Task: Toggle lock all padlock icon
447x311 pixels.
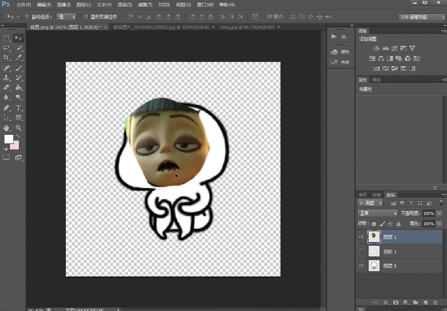Action: point(398,224)
